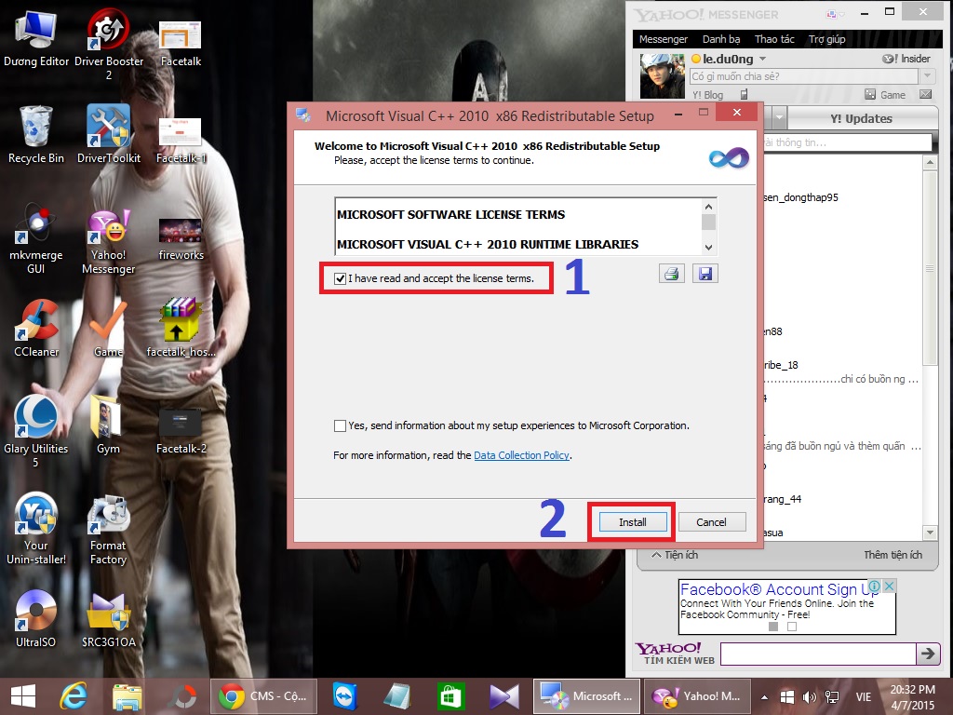
Task: Select the UltraISO desktop icon
Action: 36,618
